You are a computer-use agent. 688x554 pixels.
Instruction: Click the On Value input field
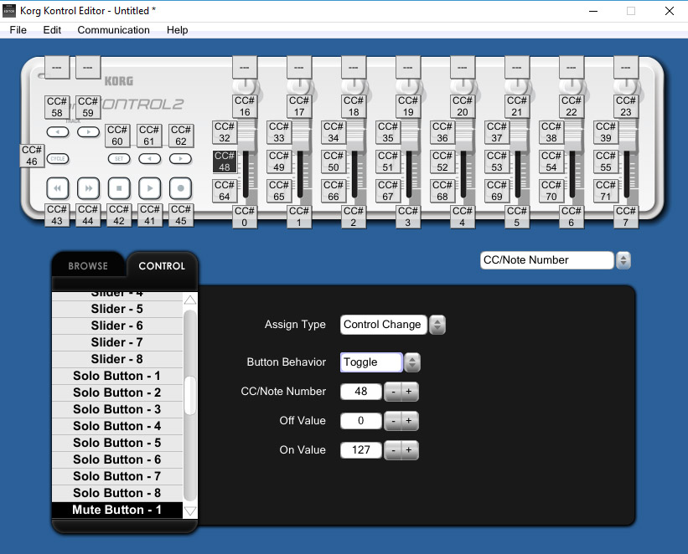361,450
